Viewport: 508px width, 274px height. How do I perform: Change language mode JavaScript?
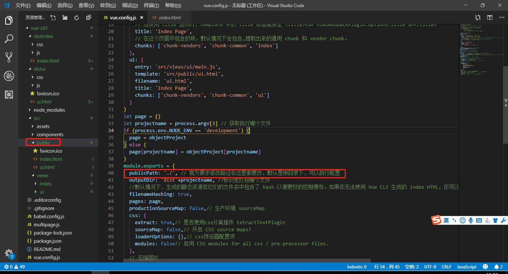coord(466,267)
